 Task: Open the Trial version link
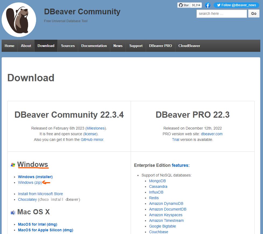click(176, 140)
